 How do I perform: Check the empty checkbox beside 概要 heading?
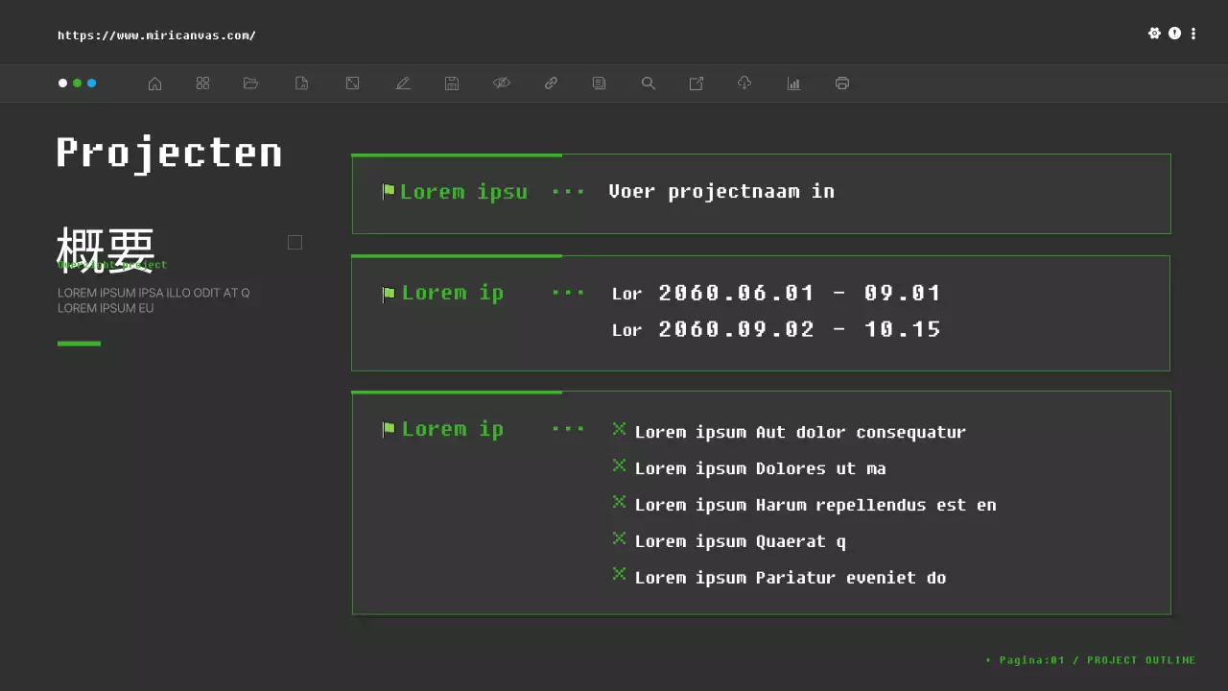coord(295,242)
